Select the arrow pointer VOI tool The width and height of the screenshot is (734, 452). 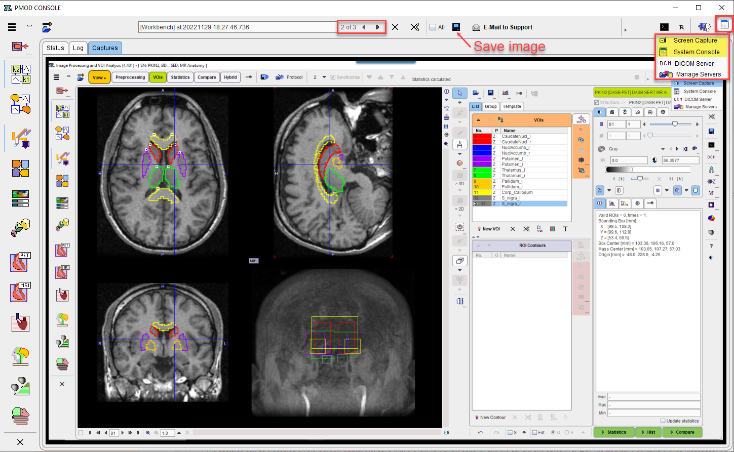(459, 93)
